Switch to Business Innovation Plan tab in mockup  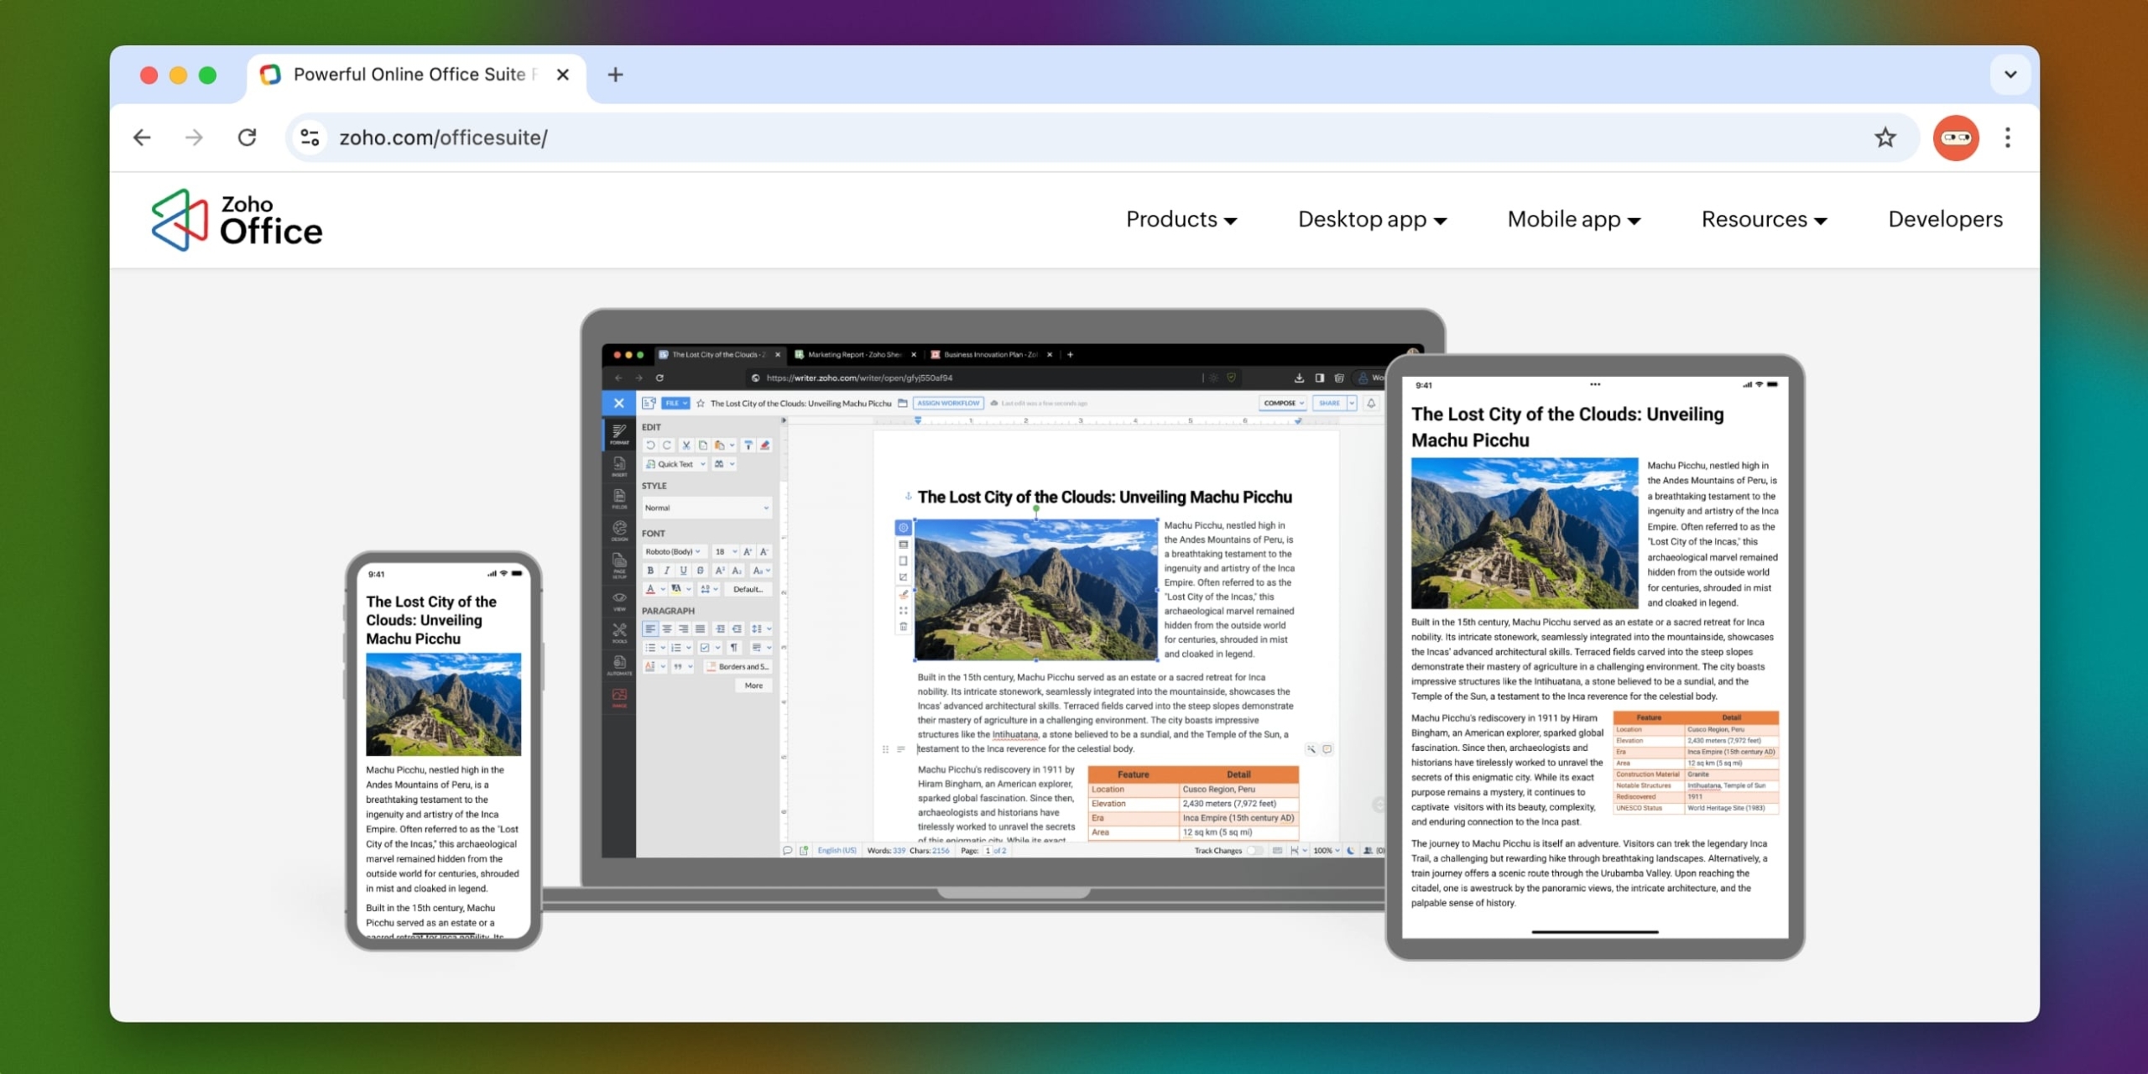[x=991, y=355]
